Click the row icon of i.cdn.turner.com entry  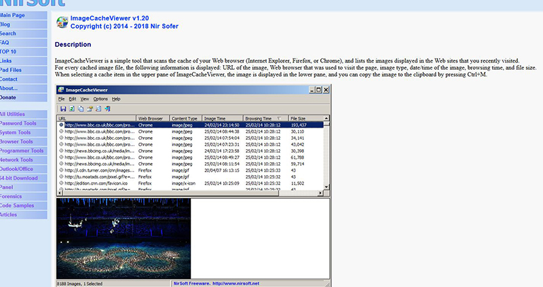coord(61,170)
